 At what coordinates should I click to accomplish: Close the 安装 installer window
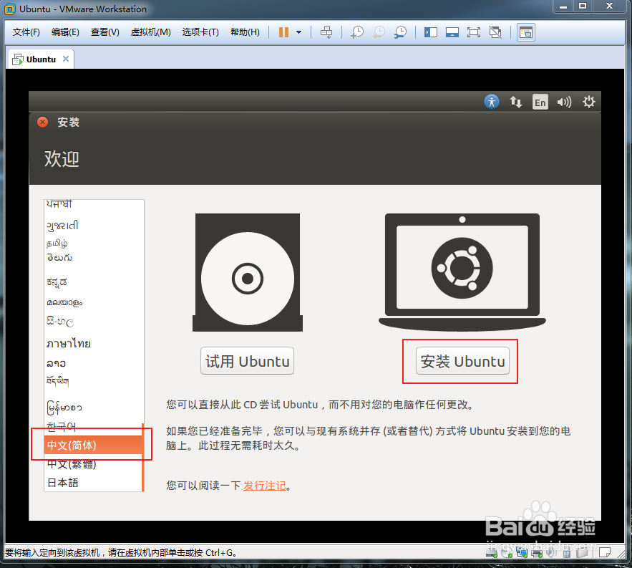click(42, 122)
